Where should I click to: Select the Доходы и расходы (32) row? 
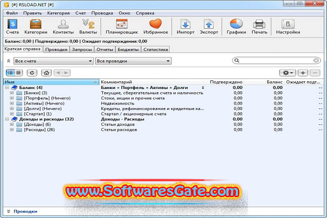point(163,119)
